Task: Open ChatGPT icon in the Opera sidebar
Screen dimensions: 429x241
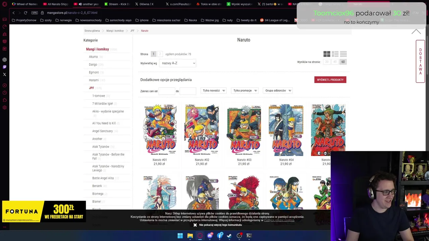Action: tap(5, 60)
